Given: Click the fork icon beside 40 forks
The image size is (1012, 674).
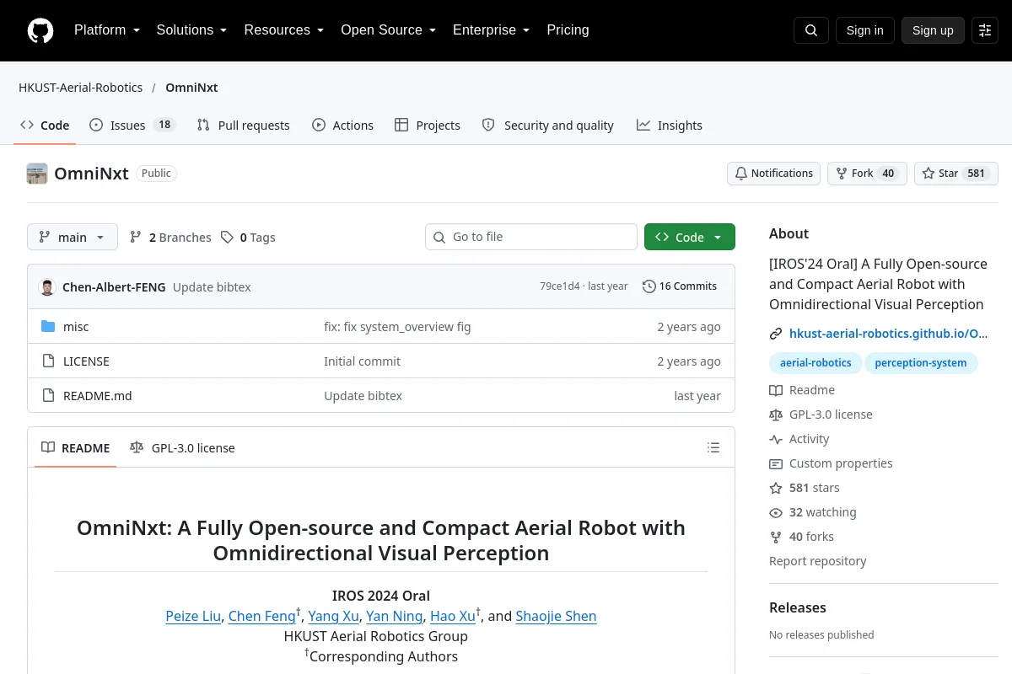Looking at the screenshot, I should 776,538.
